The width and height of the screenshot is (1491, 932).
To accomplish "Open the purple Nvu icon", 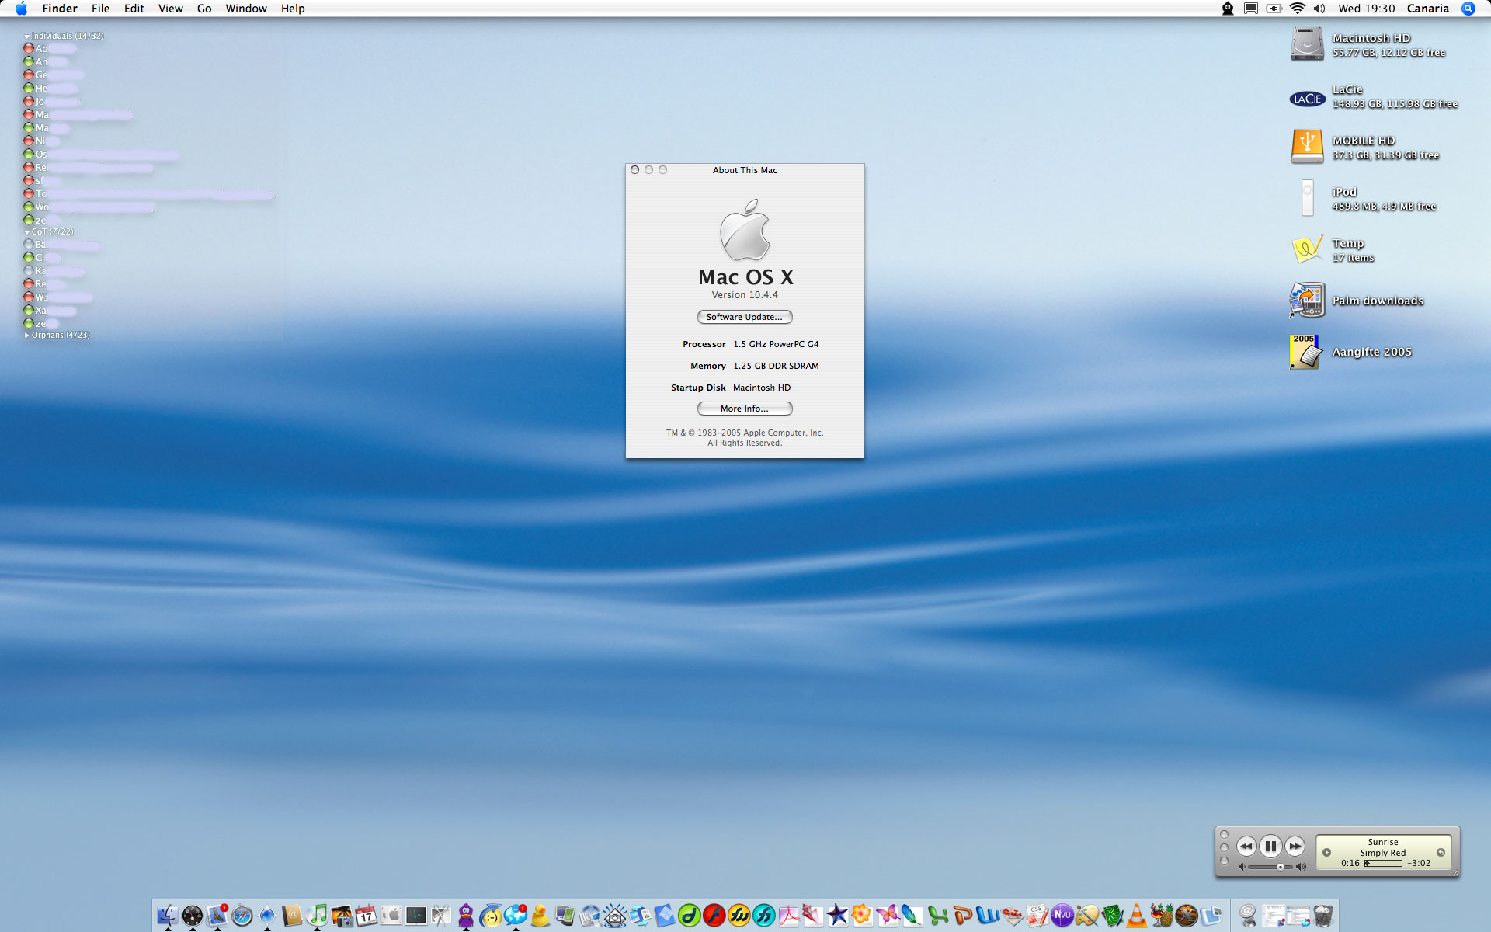I will [1062, 916].
